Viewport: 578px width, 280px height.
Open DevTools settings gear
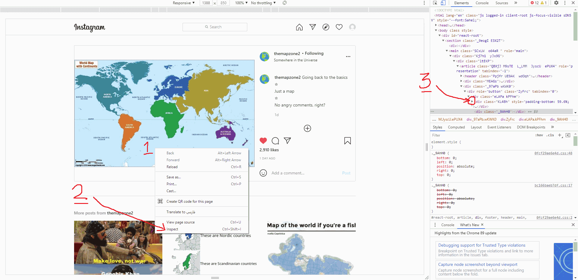pyautogui.click(x=556, y=3)
